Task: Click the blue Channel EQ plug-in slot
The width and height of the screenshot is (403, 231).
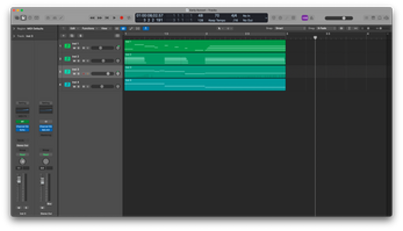Action: click(x=23, y=128)
